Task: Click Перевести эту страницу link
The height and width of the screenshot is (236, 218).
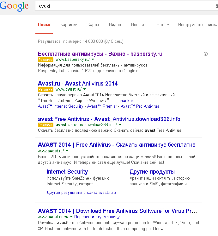Action: click(97, 217)
